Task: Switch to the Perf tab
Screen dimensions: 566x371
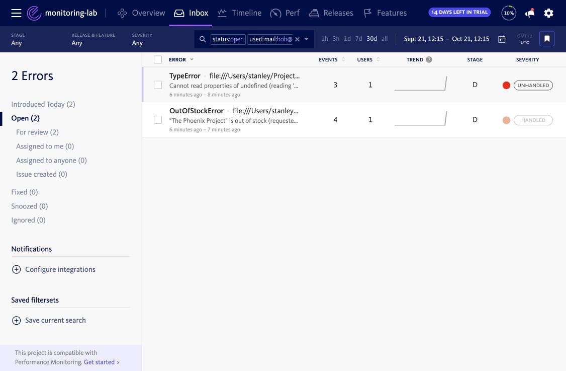Action: tap(285, 13)
